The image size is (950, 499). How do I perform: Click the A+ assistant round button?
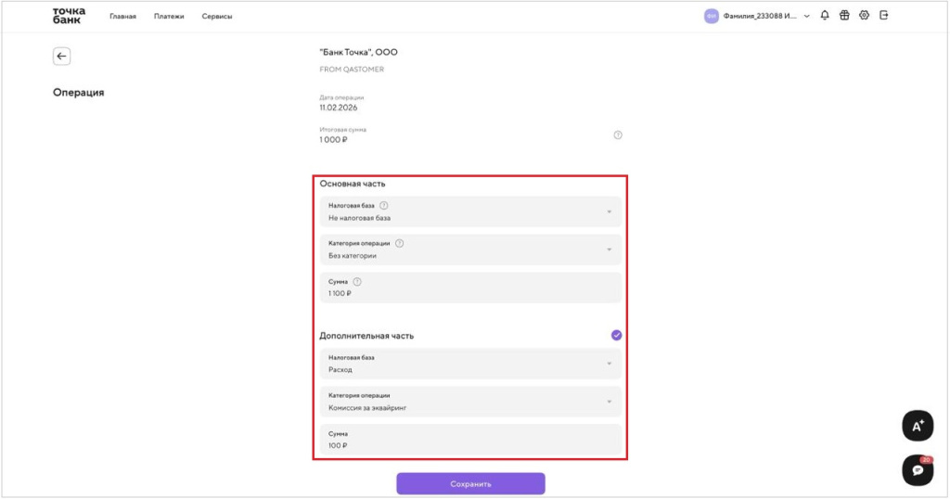[918, 426]
